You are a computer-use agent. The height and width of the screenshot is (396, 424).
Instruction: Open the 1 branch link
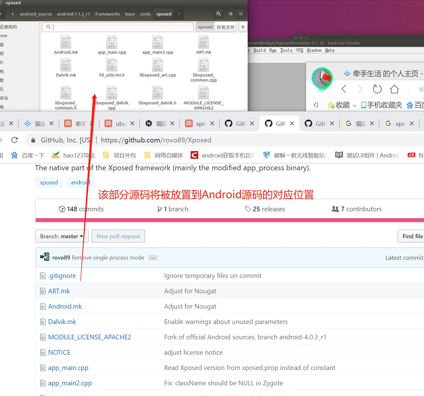pyautogui.click(x=173, y=209)
